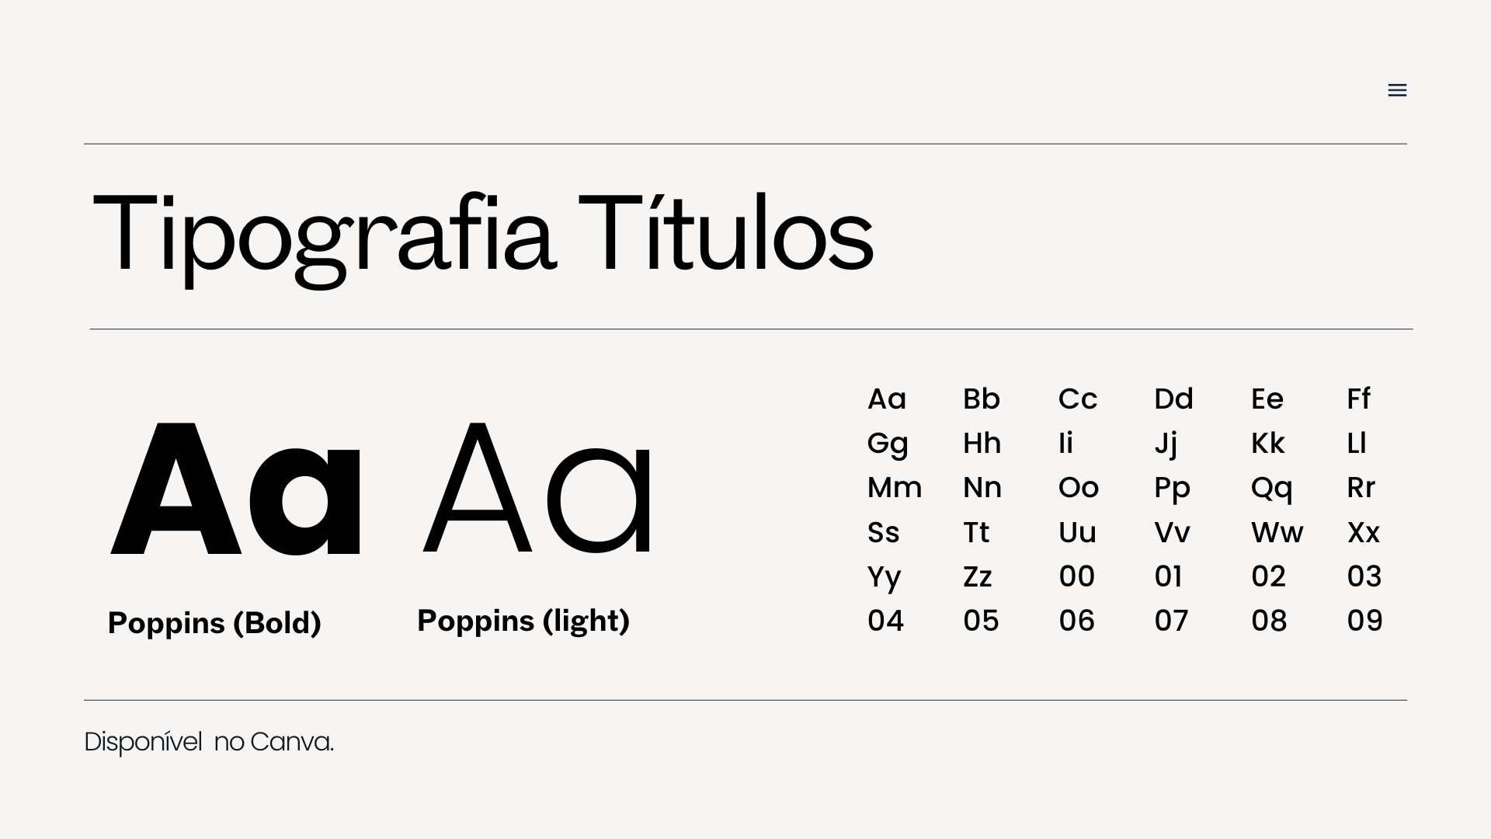The height and width of the screenshot is (839, 1491).
Task: Click the Poppins (light) label
Action: pyautogui.click(x=523, y=621)
